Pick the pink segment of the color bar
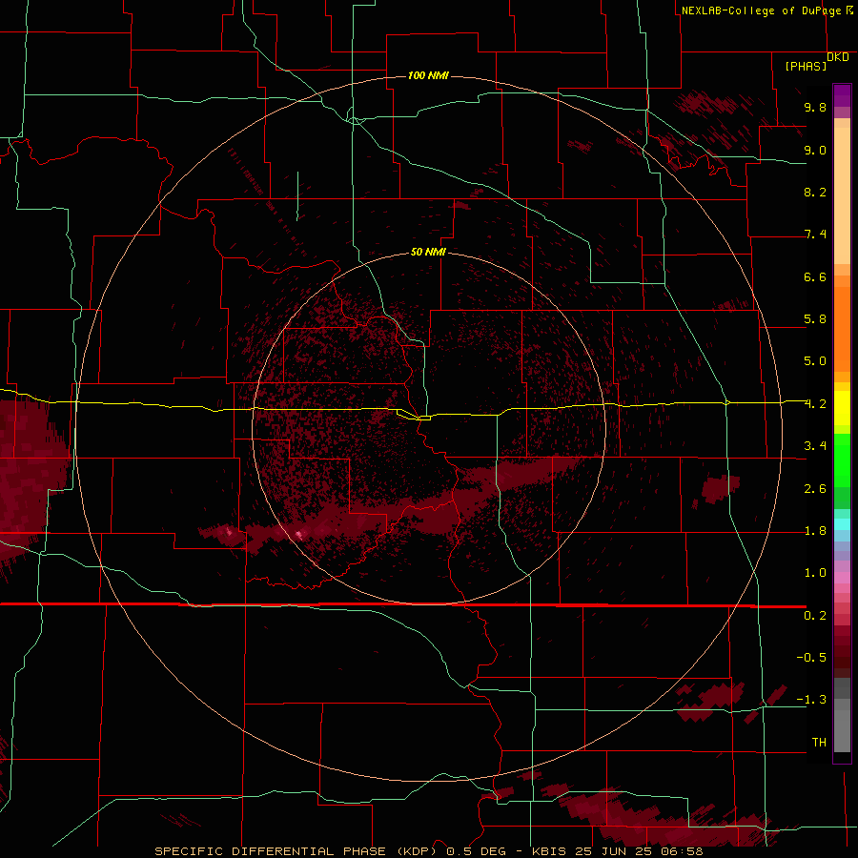 pyautogui.click(x=842, y=578)
